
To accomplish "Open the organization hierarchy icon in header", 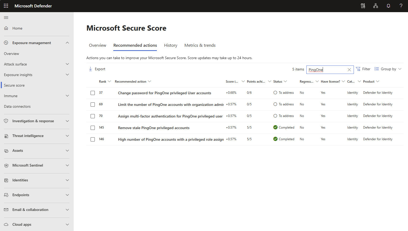I will click(x=376, y=6).
